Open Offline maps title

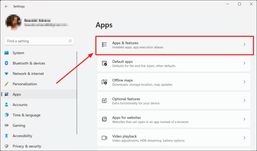click(123, 80)
